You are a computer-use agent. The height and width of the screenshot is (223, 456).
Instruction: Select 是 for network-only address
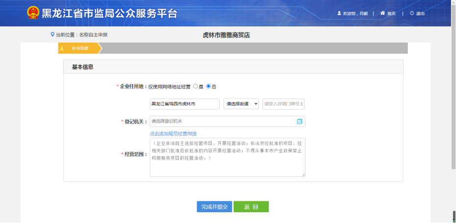coord(196,86)
